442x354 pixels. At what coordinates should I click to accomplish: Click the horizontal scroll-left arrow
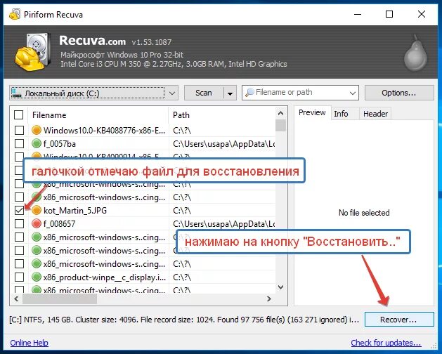(16, 299)
